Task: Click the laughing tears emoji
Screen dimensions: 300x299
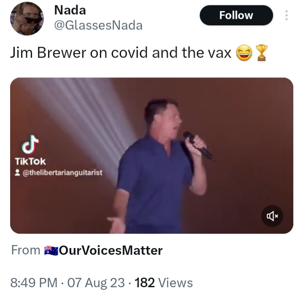Action: coord(244,53)
